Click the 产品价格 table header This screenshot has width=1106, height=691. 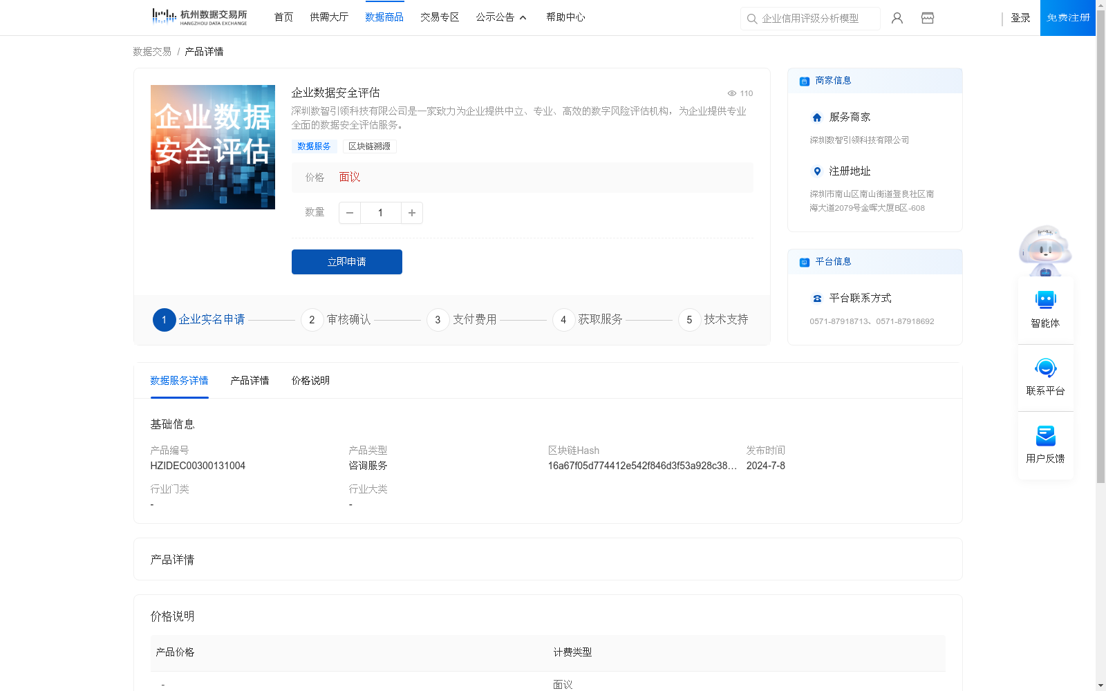click(x=175, y=652)
